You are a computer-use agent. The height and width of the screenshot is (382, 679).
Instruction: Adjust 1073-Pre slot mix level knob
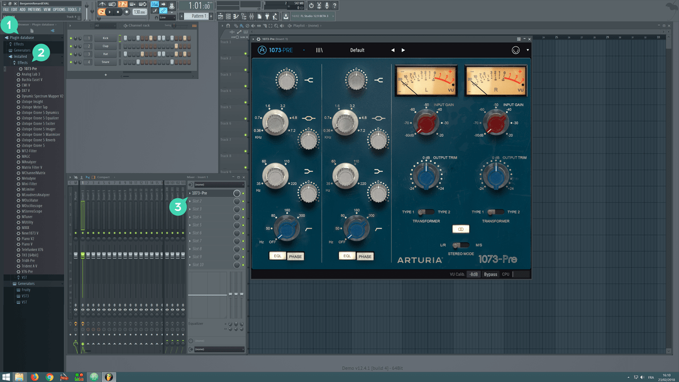pos(236,193)
